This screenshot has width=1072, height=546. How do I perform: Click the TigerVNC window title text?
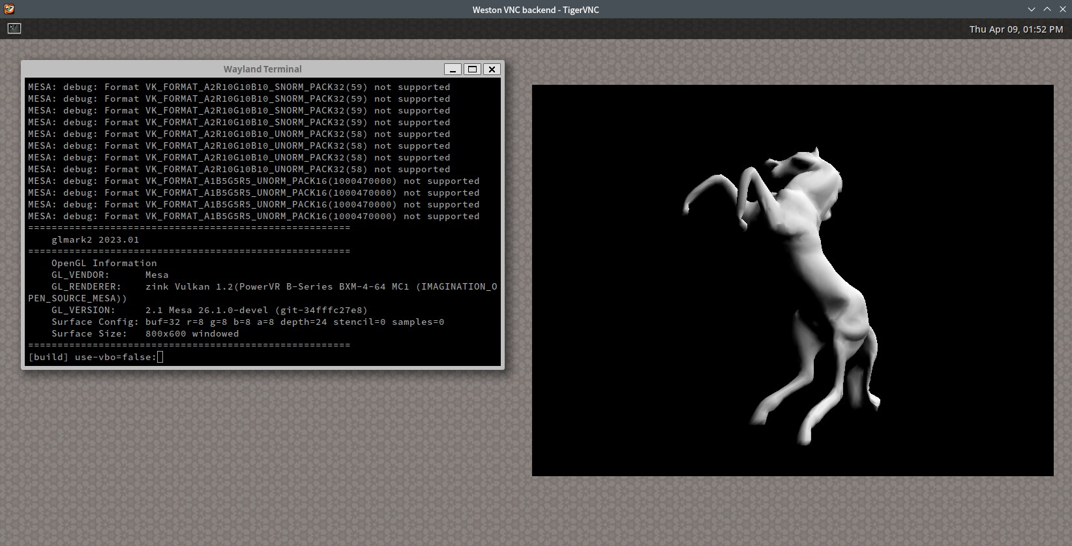pos(536,10)
